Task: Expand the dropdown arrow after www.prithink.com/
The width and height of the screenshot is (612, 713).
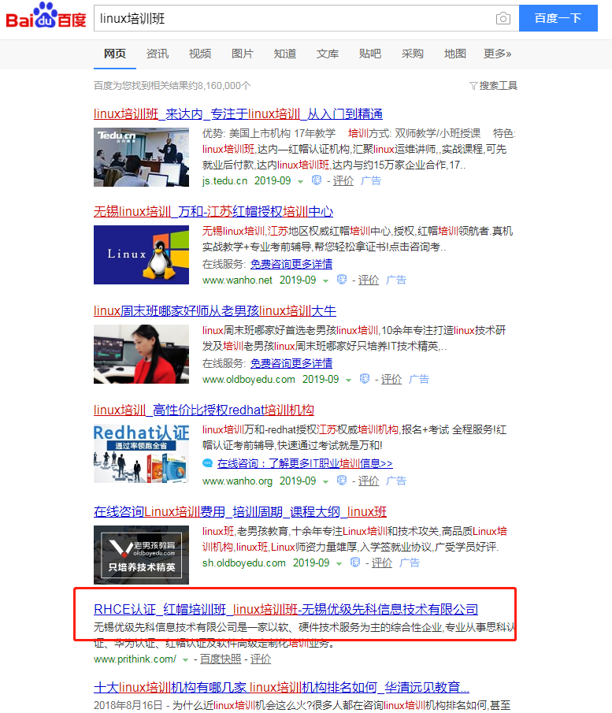Action: coord(186,659)
